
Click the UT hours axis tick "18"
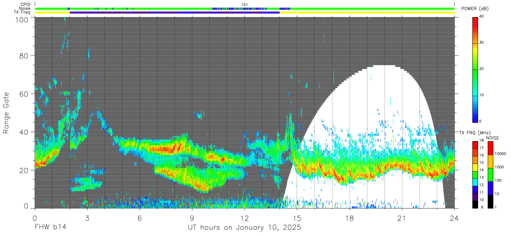(x=350, y=218)
